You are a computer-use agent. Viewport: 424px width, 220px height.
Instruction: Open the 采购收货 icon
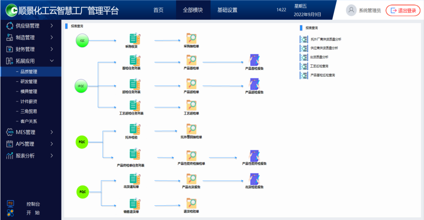[x=134, y=39]
